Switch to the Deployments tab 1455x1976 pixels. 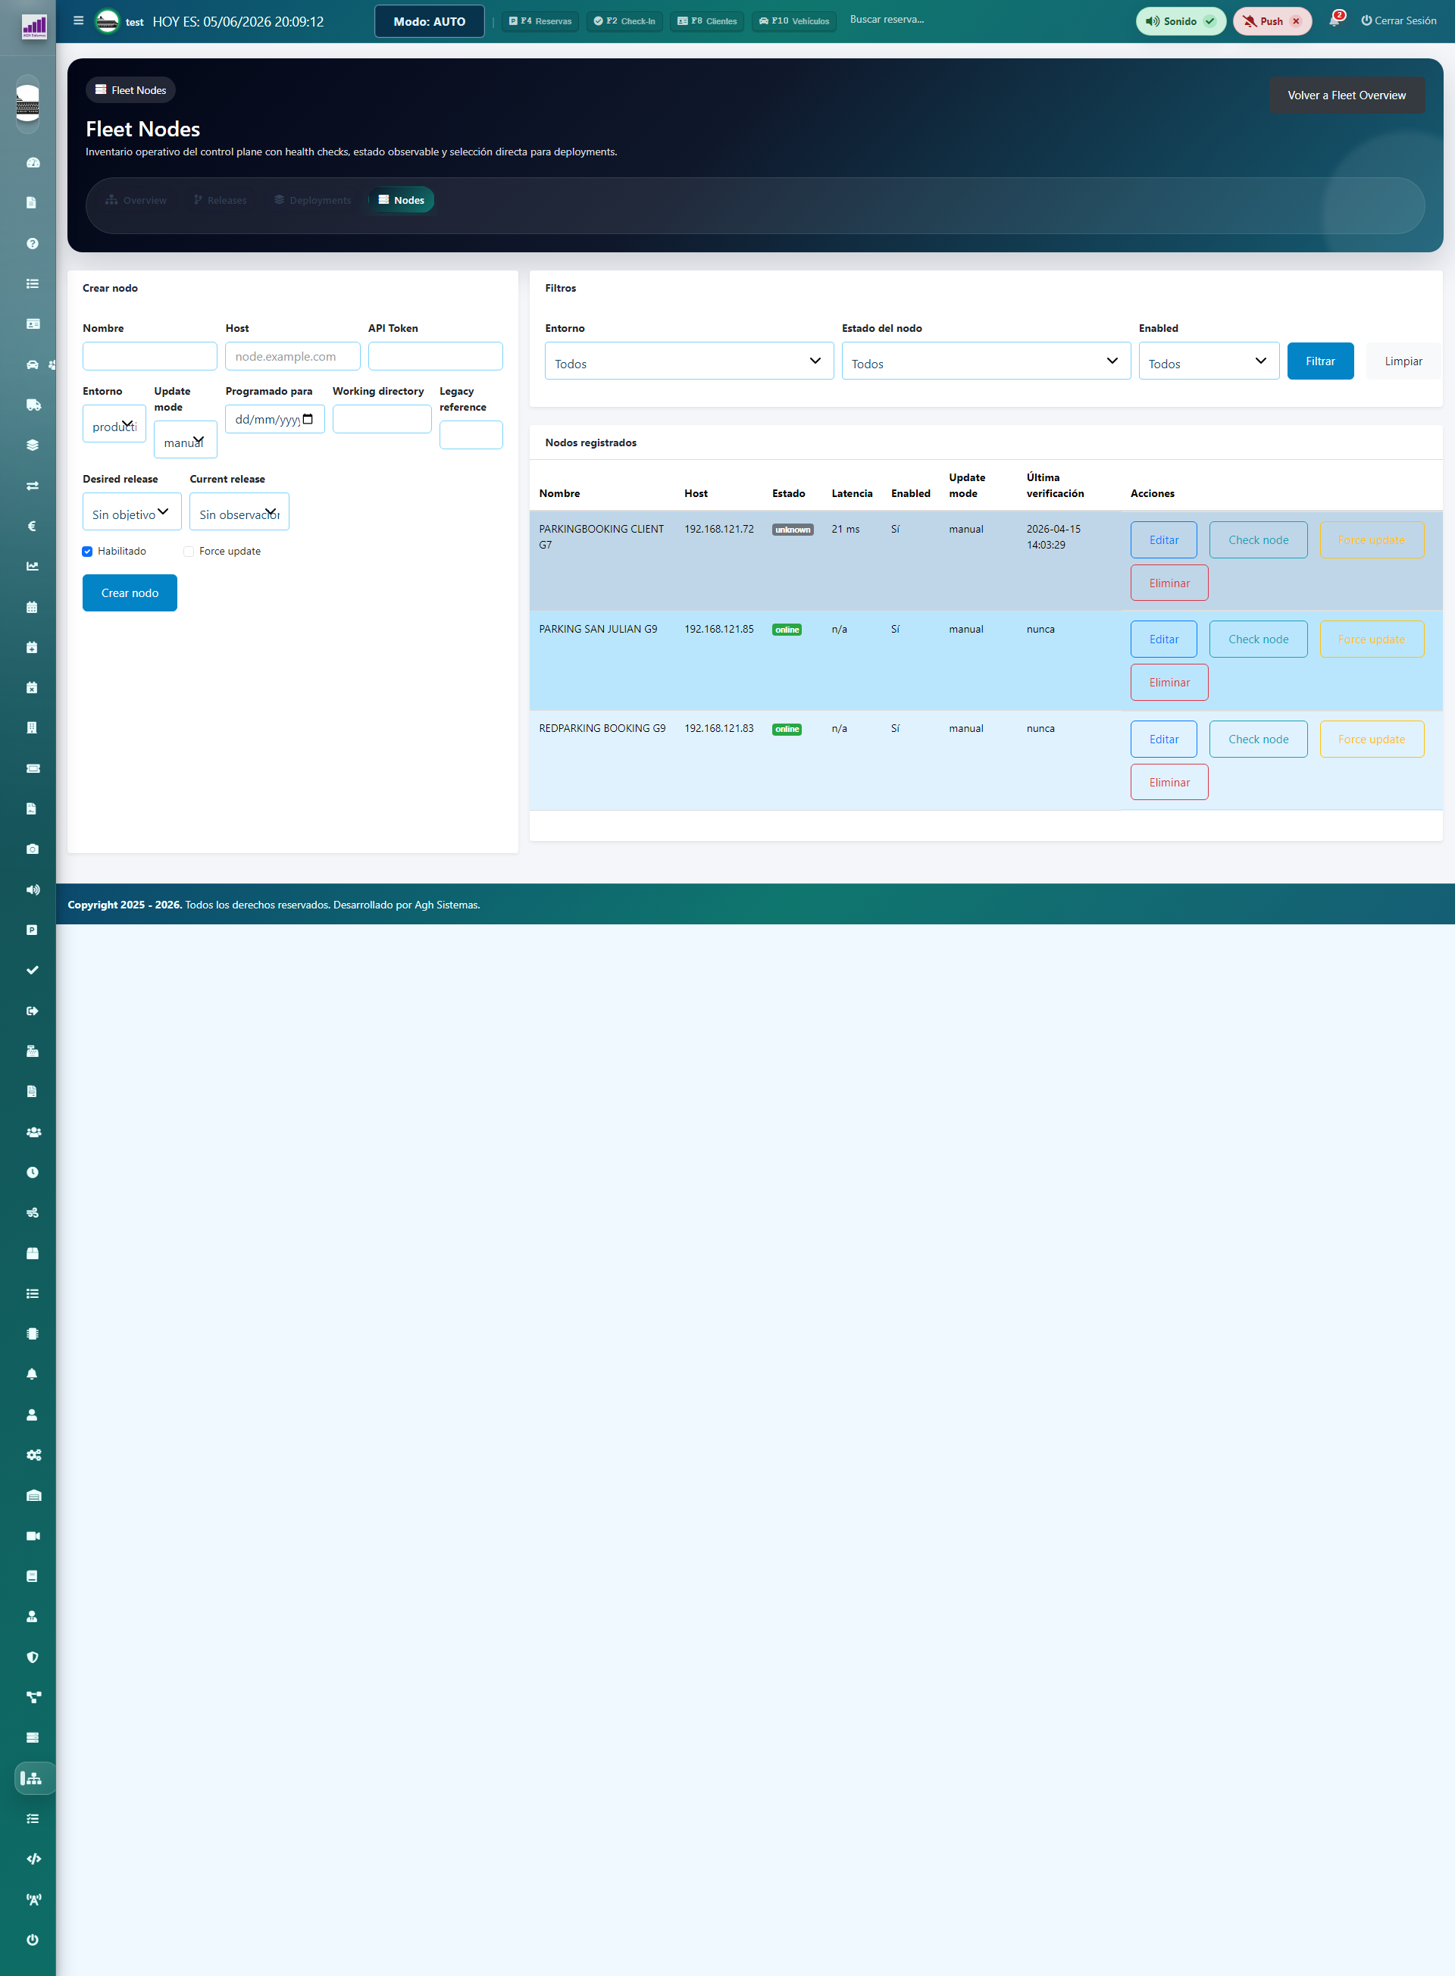313,200
